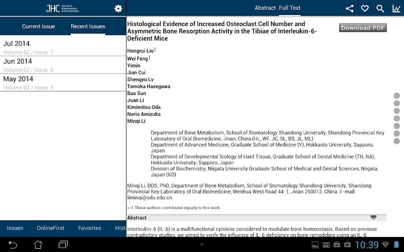
Task: Share this article via share icon
Action: (x=350, y=9)
